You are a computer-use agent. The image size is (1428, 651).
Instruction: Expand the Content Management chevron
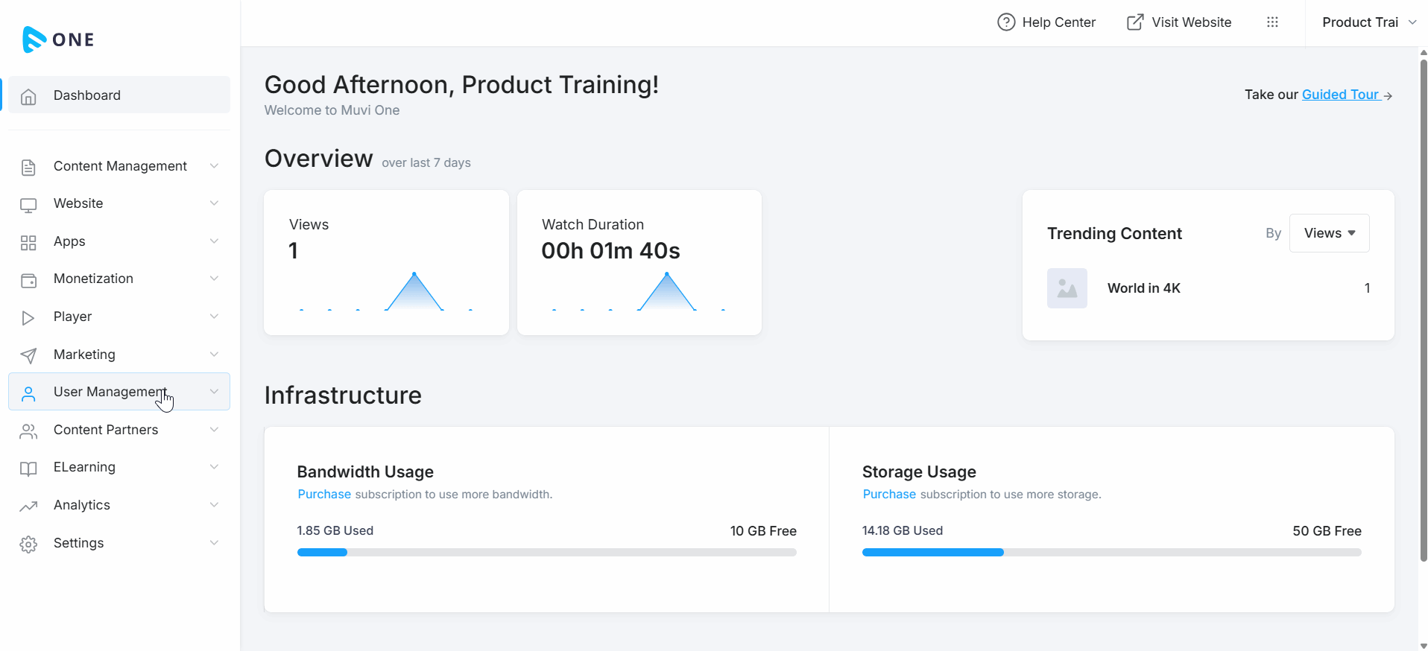[214, 166]
